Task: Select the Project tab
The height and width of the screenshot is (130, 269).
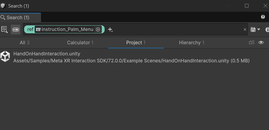Action: (x=136, y=42)
